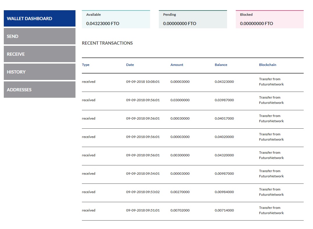Viewport: 313px width, 229px height.
Task: Click balance 0.00714000
Action: 224,210
